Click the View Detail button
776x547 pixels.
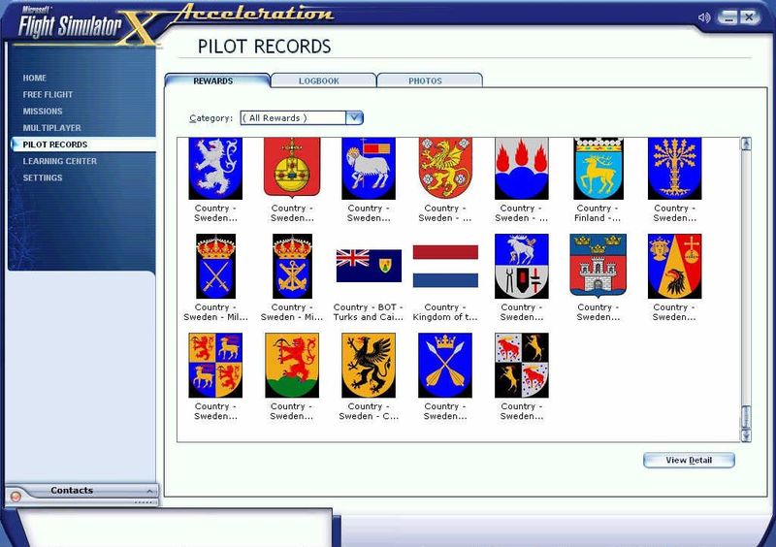689,460
